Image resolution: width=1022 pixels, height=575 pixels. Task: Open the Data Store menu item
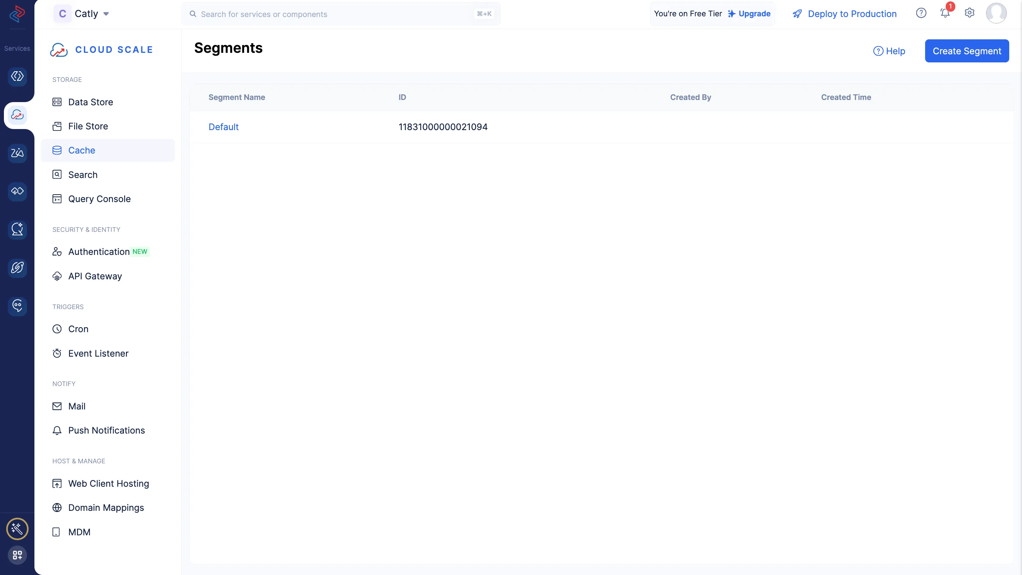click(x=90, y=102)
